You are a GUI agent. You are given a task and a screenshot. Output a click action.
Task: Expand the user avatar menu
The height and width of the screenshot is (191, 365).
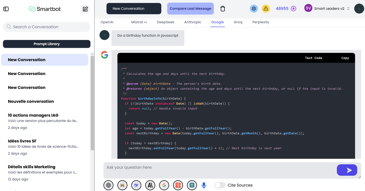359,9
